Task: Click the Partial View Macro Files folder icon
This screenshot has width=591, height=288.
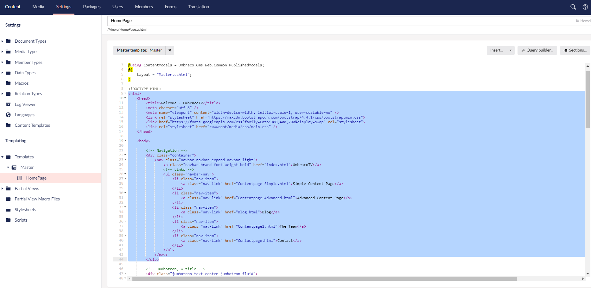Action: point(8,199)
